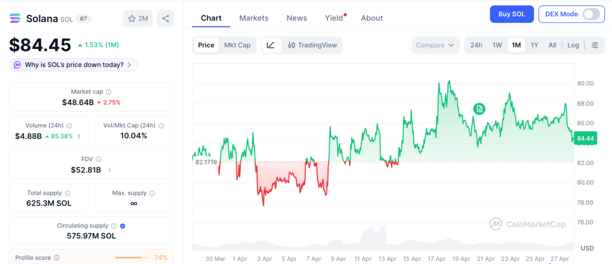Toggle the Log scale option

click(x=573, y=45)
